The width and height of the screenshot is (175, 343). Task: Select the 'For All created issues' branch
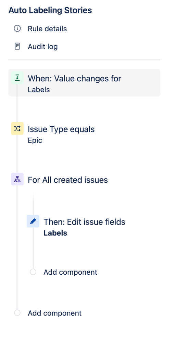coord(68,180)
